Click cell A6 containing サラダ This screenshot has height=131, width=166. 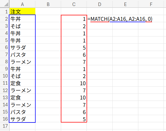(x=22, y=48)
